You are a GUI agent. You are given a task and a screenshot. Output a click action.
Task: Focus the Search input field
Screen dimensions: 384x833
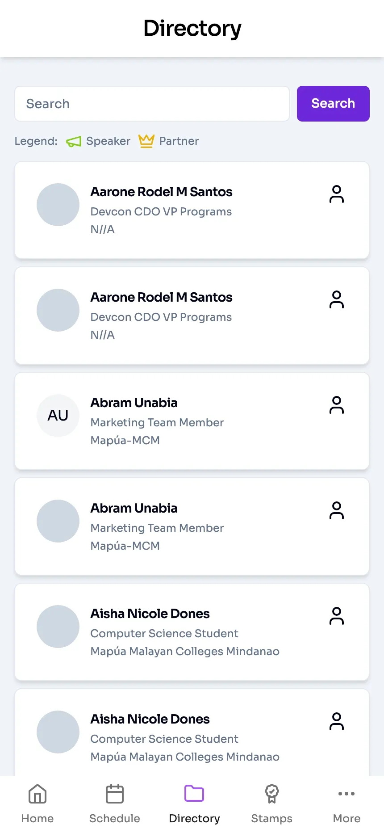click(152, 104)
